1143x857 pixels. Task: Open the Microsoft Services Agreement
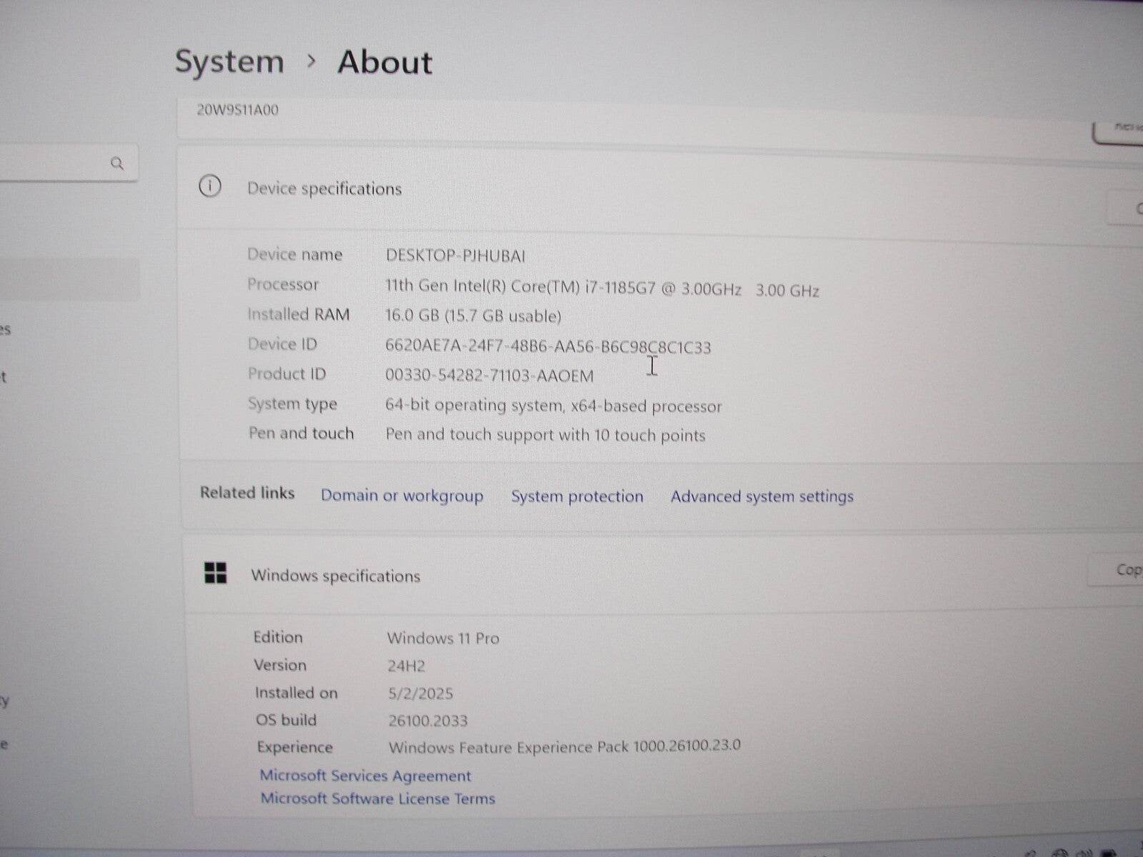(366, 776)
